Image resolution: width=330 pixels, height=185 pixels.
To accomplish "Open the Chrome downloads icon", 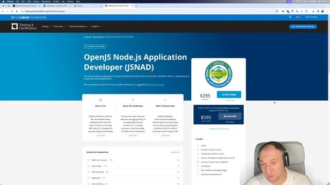I will pos(313,11).
